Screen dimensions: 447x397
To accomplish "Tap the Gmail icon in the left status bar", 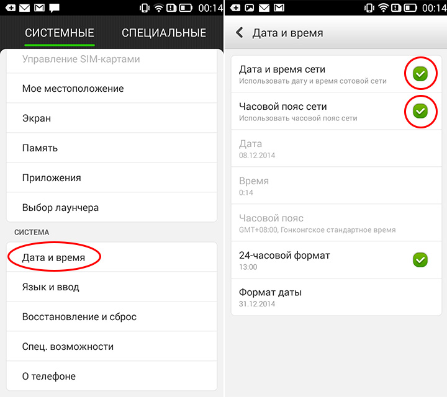I will [39, 7].
